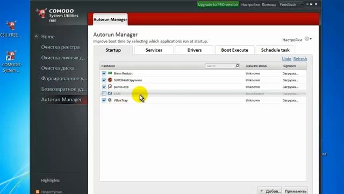Open Очистка диска in the sidebar

pyautogui.click(x=58, y=68)
